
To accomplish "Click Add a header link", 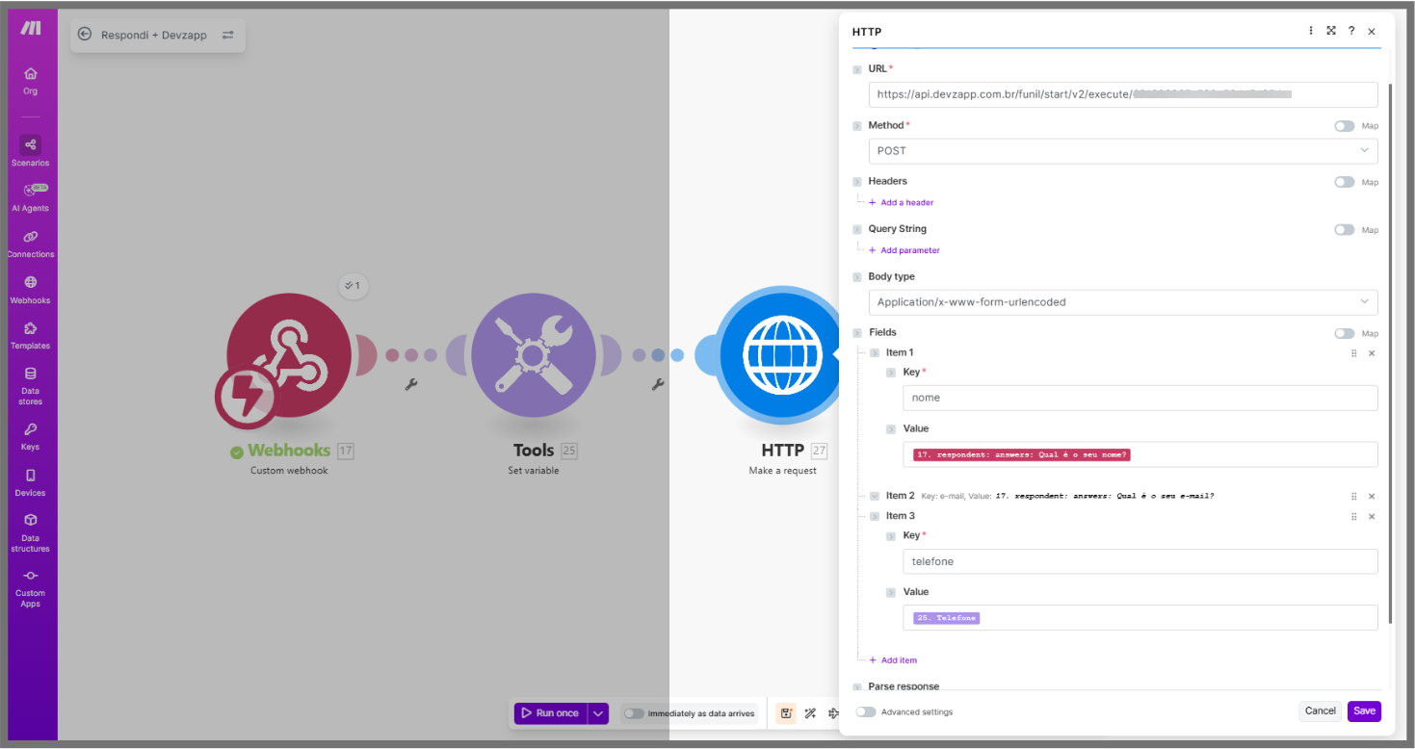I will coord(902,202).
